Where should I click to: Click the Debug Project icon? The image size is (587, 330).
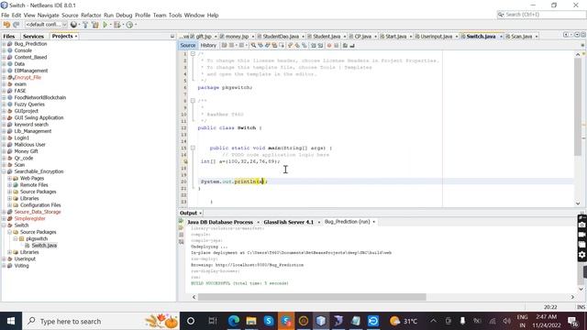[117, 25]
